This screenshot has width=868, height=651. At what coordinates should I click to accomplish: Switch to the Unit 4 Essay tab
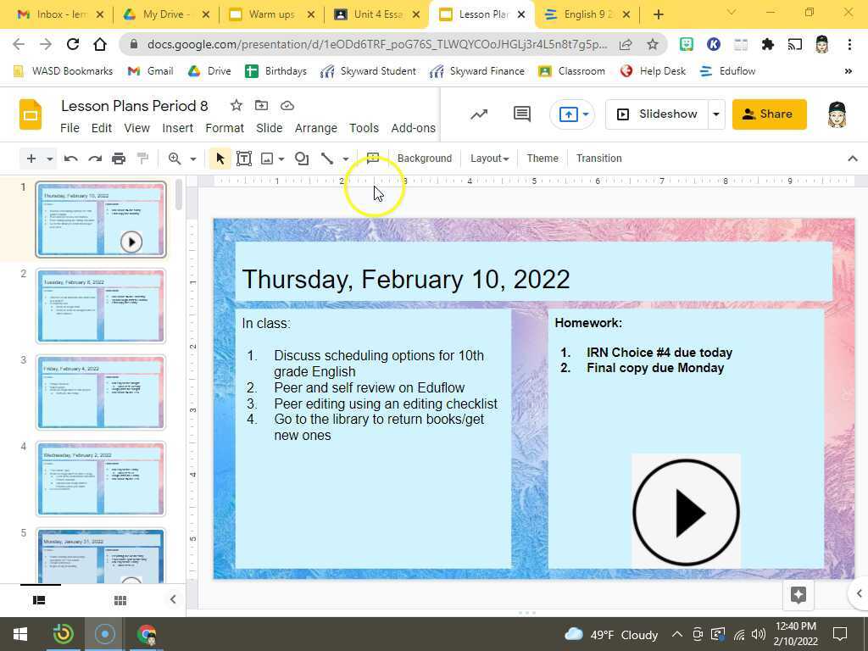click(376, 14)
